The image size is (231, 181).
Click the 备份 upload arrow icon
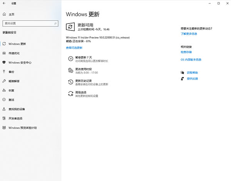pos(4,72)
